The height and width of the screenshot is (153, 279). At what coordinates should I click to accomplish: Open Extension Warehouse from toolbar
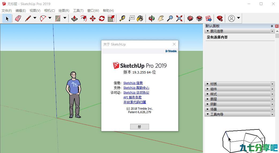click(199, 18)
